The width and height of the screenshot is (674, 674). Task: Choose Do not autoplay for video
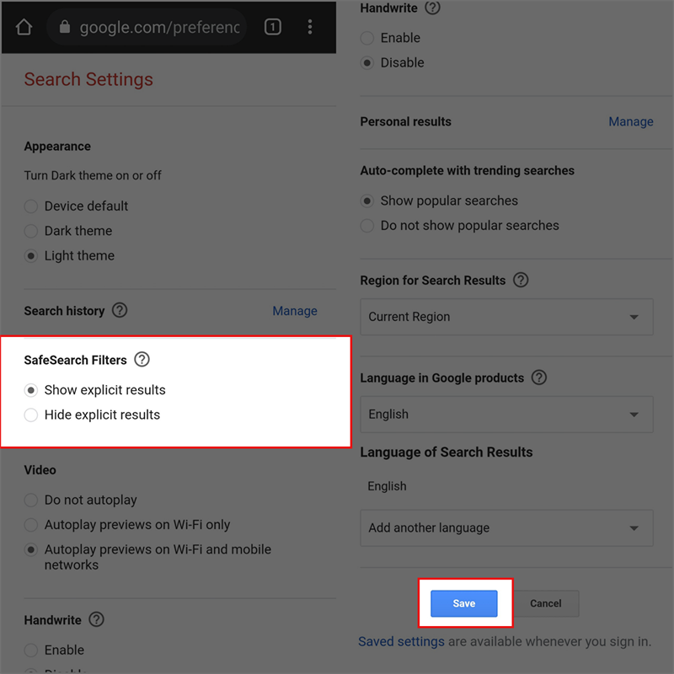(x=31, y=500)
